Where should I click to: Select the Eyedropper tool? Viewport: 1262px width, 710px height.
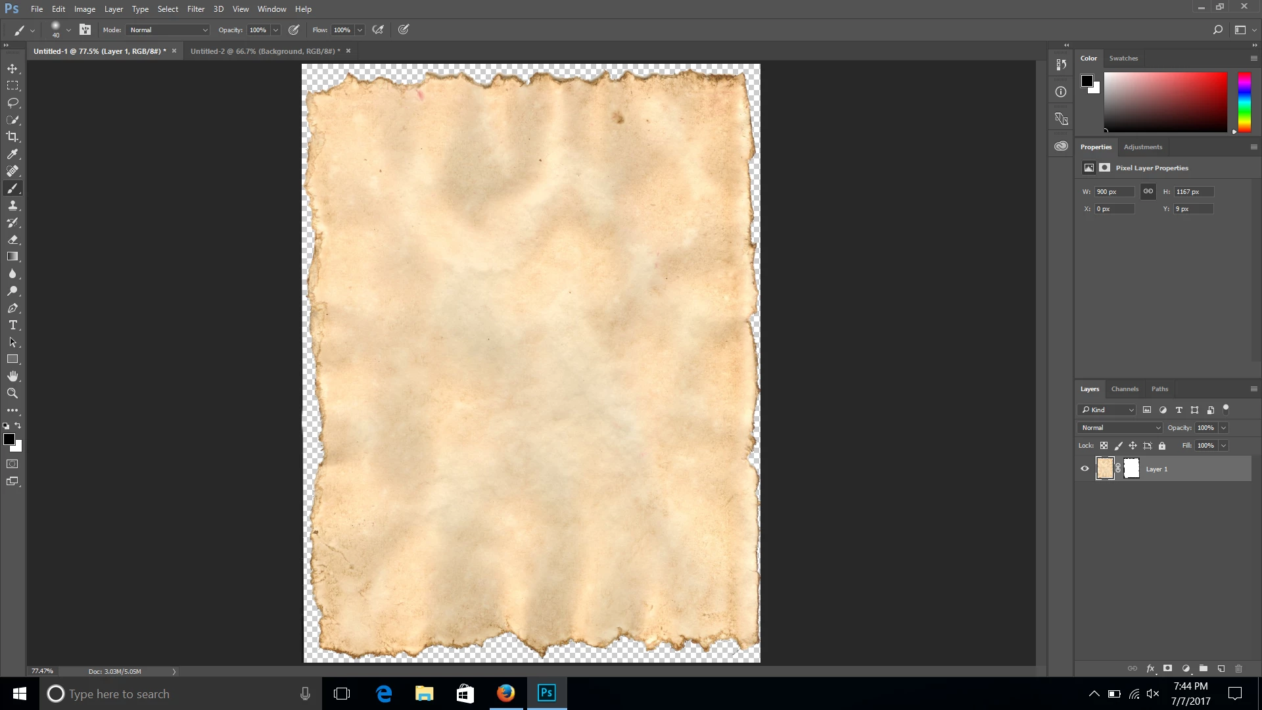point(12,154)
